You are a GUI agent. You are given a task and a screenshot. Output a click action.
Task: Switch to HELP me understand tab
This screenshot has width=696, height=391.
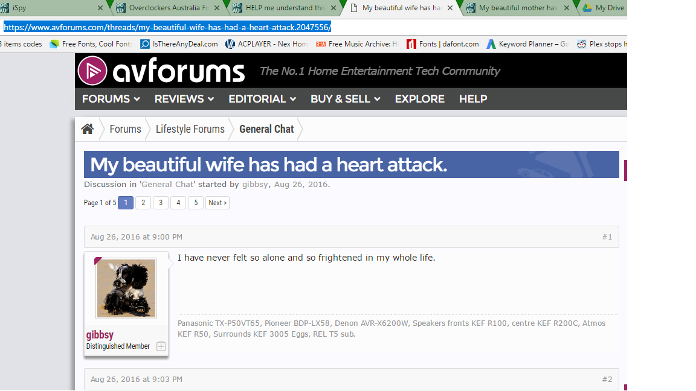click(285, 7)
